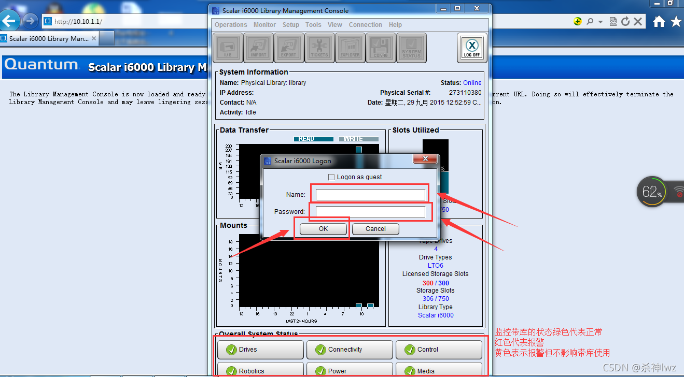684x377 pixels.
Task: Click the Config toolbar icon
Action: pyautogui.click(x=381, y=48)
